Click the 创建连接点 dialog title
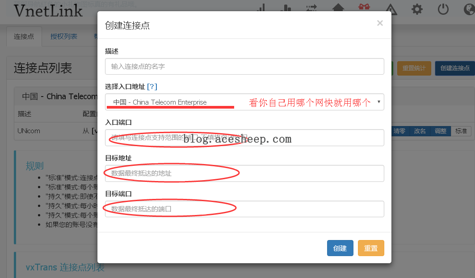The height and width of the screenshot is (278, 475). [x=127, y=25]
